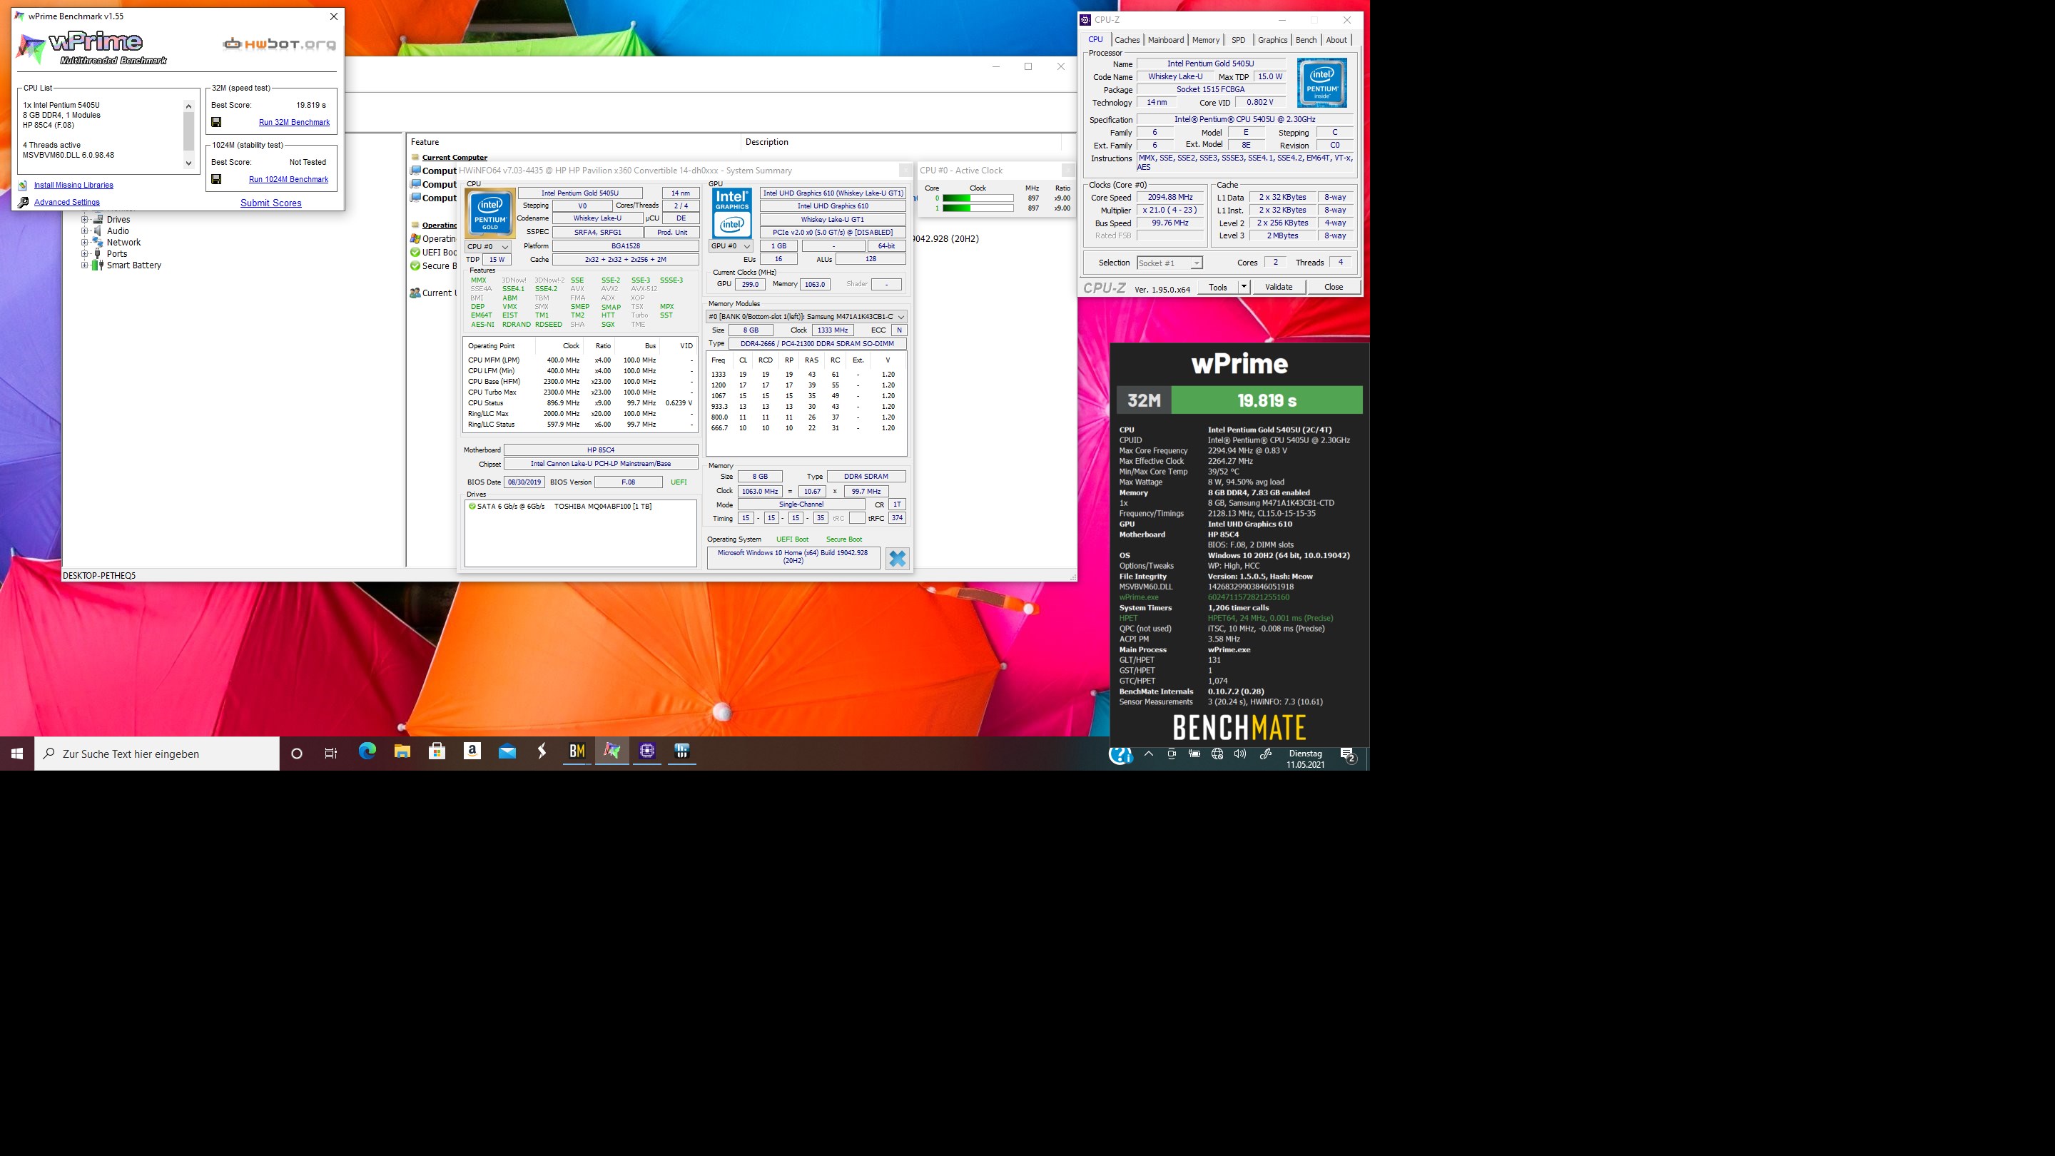Click the Install Missing Libraries icon in wPrime
The width and height of the screenshot is (2055, 1156).
tap(23, 185)
